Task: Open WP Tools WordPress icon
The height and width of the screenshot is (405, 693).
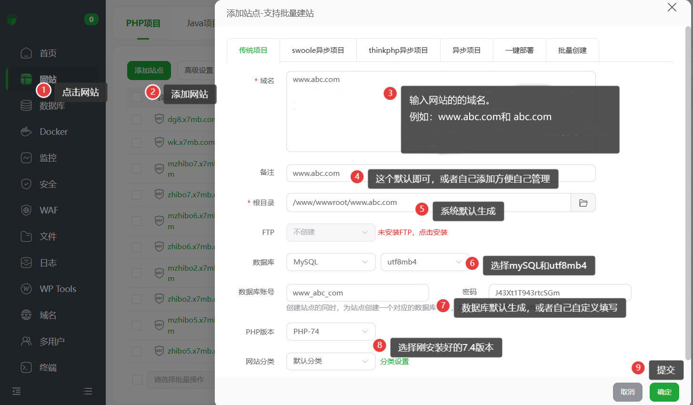Action: pos(26,289)
